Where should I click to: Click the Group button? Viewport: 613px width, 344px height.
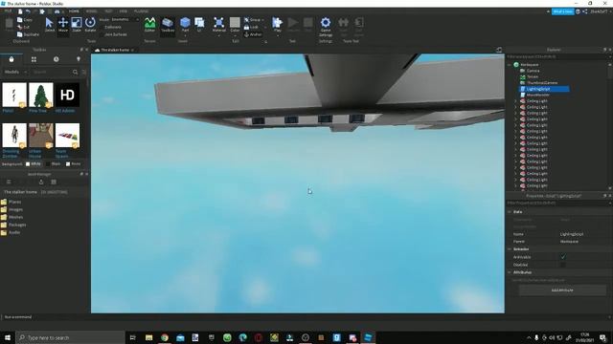pyautogui.click(x=253, y=19)
